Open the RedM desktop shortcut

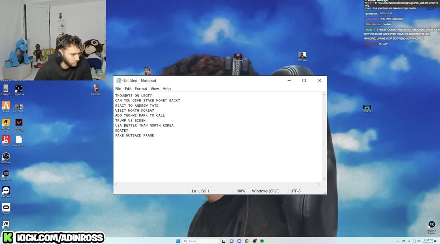click(x=6, y=141)
